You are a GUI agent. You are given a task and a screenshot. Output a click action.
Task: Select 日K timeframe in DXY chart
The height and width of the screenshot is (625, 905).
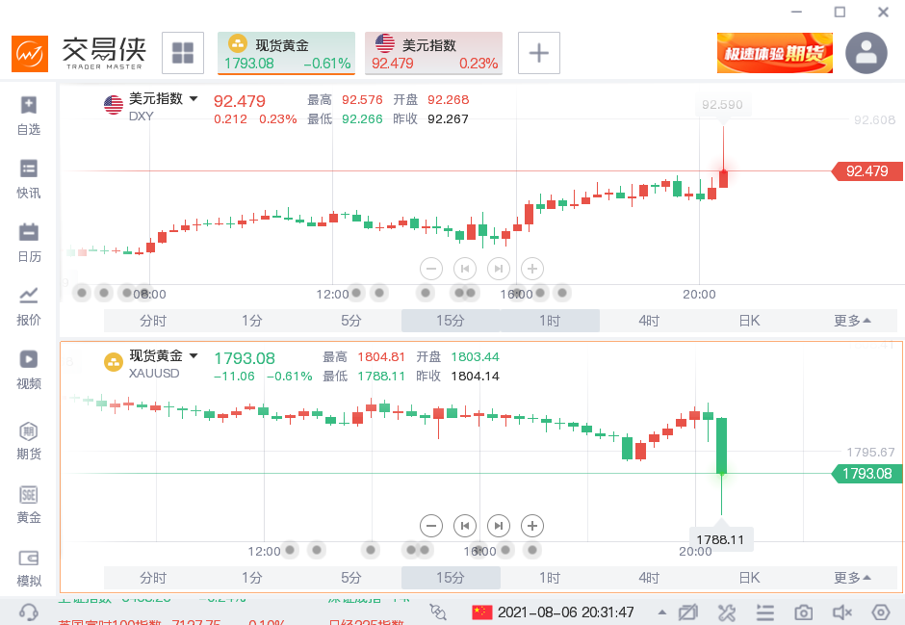(749, 321)
